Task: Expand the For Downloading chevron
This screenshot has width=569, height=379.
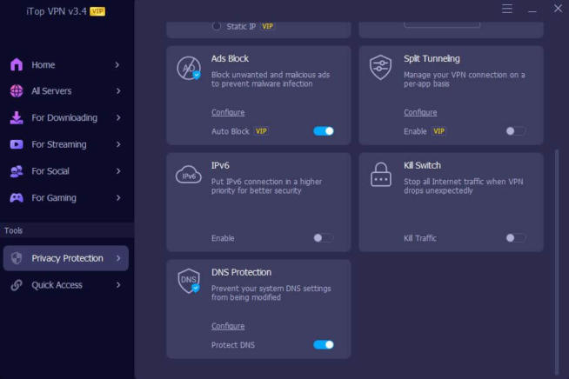Action: tap(118, 118)
